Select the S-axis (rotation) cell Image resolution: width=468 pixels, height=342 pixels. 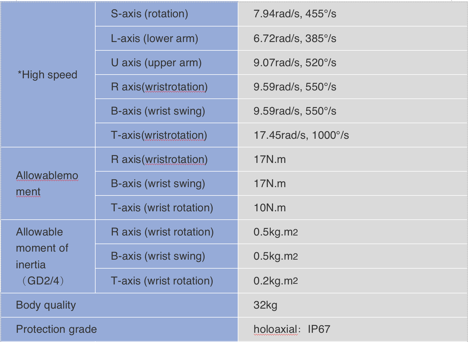click(167, 14)
